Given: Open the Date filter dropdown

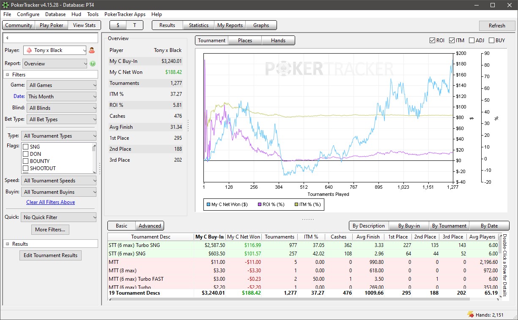Looking at the screenshot, I should (x=62, y=97).
